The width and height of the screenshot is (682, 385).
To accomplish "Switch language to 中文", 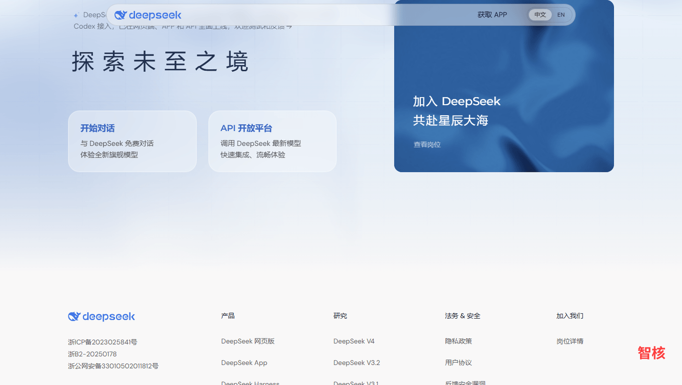I will tap(540, 15).
